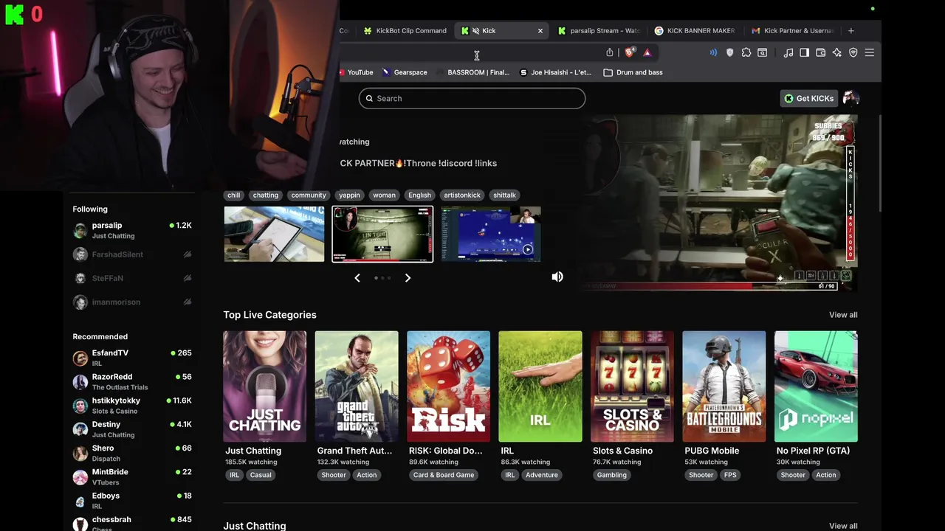Screen dimensions: 945x531
Task: Switch to KickBot Clip Command tab
Action: pyautogui.click(x=405, y=31)
